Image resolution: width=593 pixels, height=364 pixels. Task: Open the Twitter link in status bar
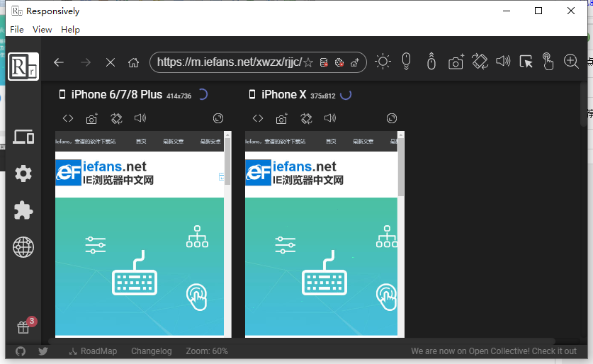(43, 351)
